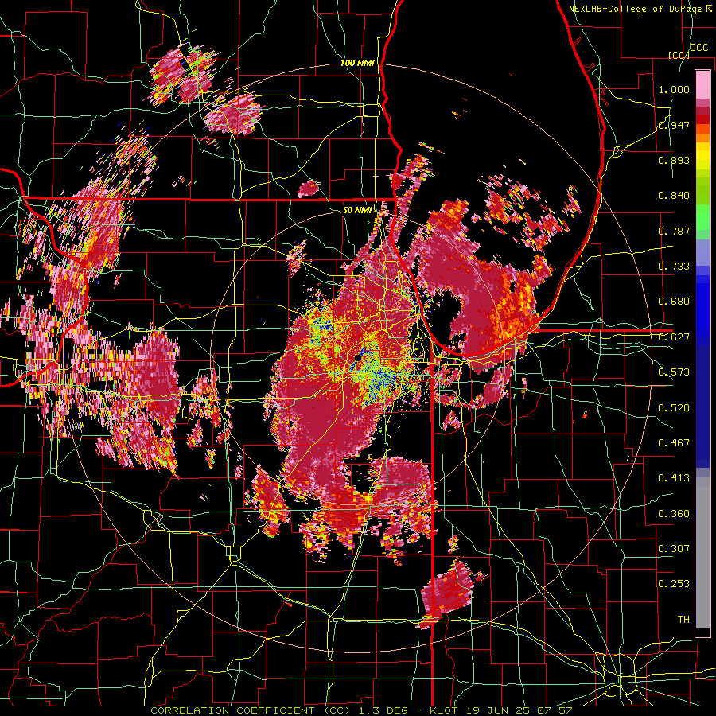This screenshot has width=716, height=716.
Task: Pick the light pink top color of the scale bar
Action: [x=702, y=84]
